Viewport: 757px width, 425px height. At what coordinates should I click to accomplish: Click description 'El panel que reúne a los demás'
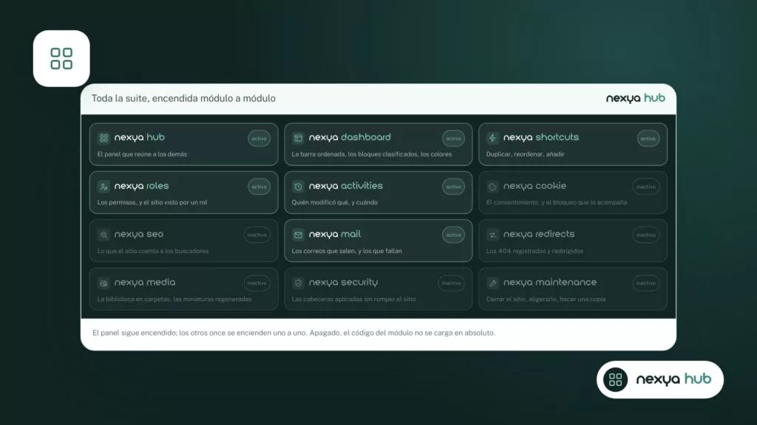click(142, 154)
